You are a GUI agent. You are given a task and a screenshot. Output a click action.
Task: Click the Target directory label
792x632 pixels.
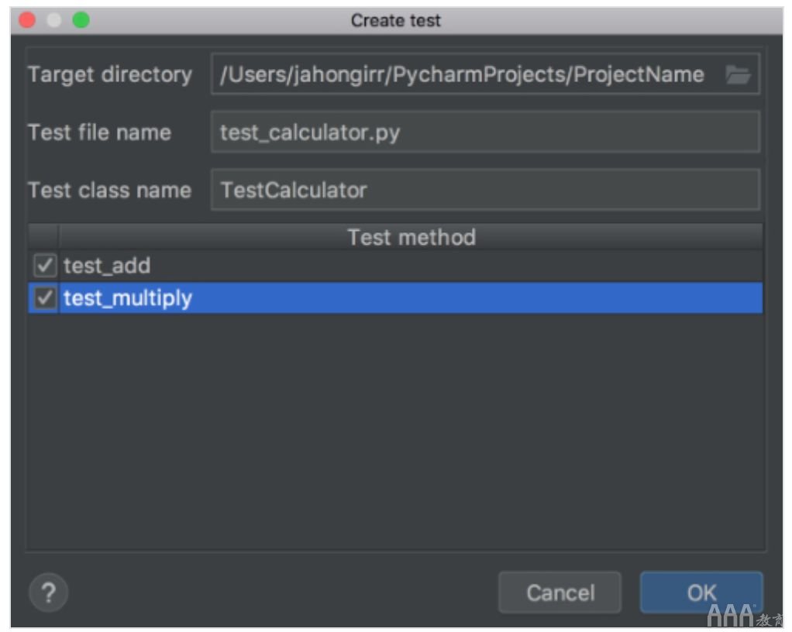click(110, 74)
